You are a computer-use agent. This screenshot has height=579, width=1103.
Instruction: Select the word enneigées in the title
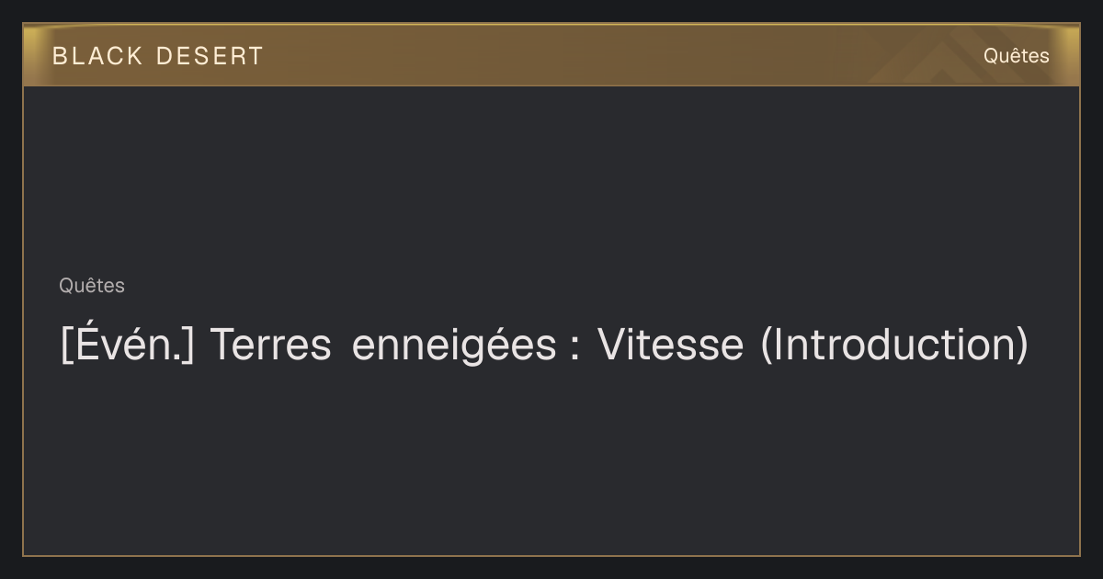pyautogui.click(x=454, y=346)
